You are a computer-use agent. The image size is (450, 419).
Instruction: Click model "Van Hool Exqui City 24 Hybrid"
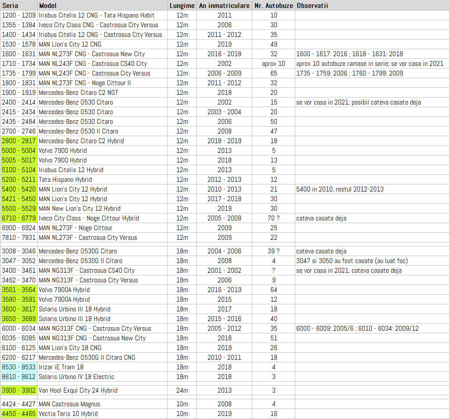(x=78, y=390)
